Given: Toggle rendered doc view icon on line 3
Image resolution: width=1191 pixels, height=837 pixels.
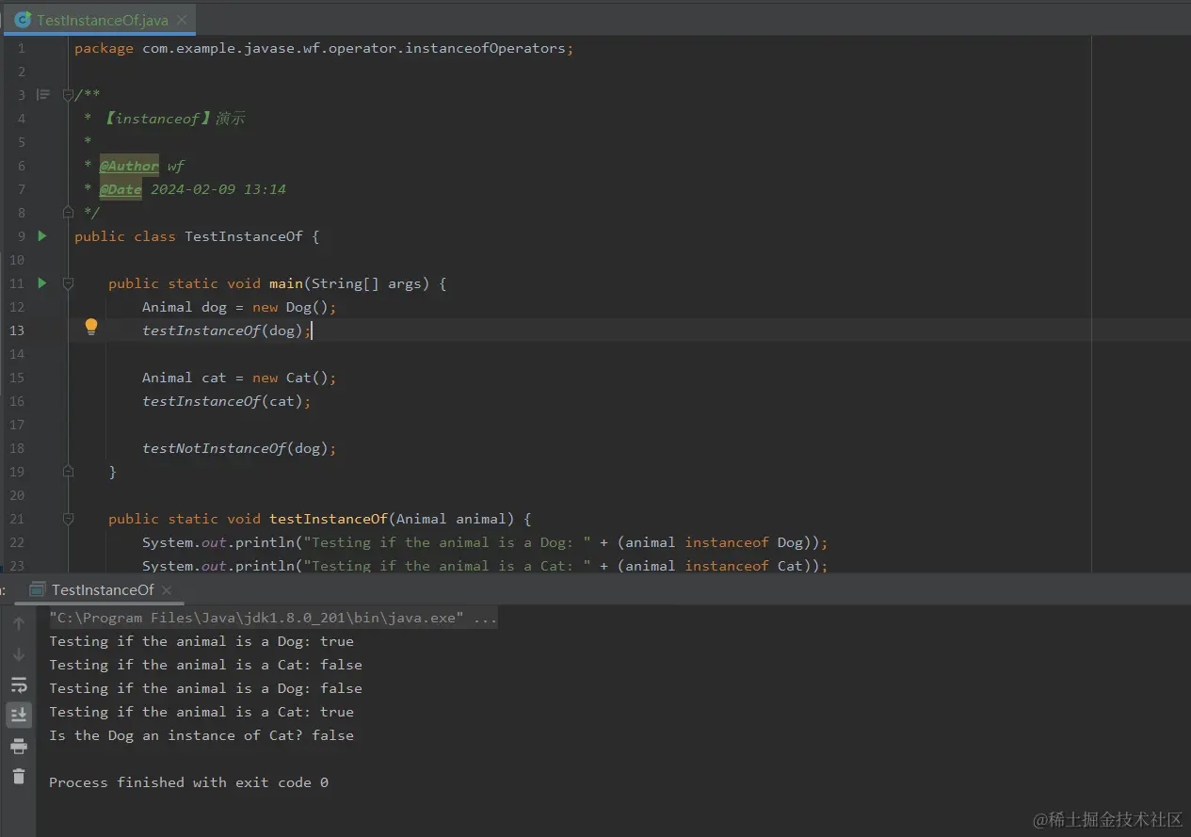Looking at the screenshot, I should 42,94.
